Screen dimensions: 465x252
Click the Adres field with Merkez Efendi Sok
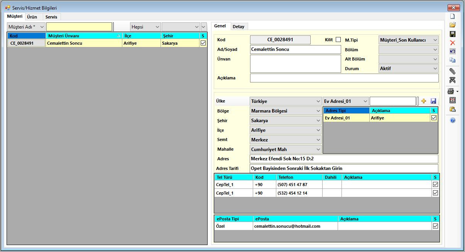(344, 159)
